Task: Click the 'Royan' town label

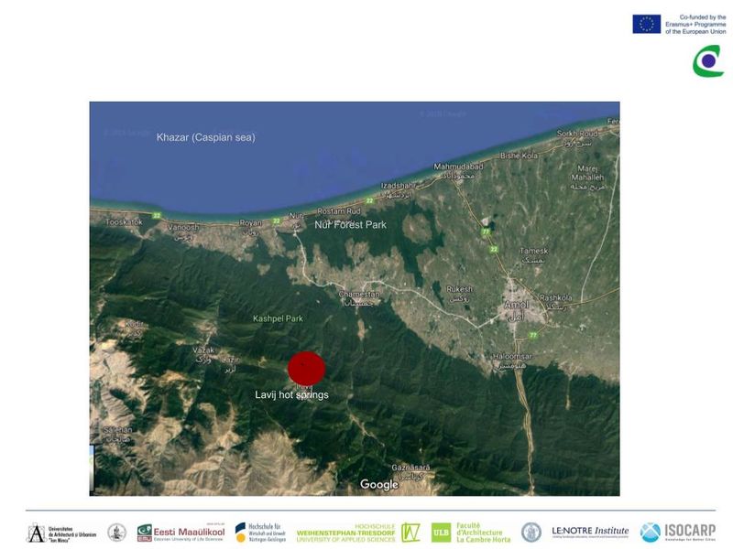Action: click(x=251, y=223)
